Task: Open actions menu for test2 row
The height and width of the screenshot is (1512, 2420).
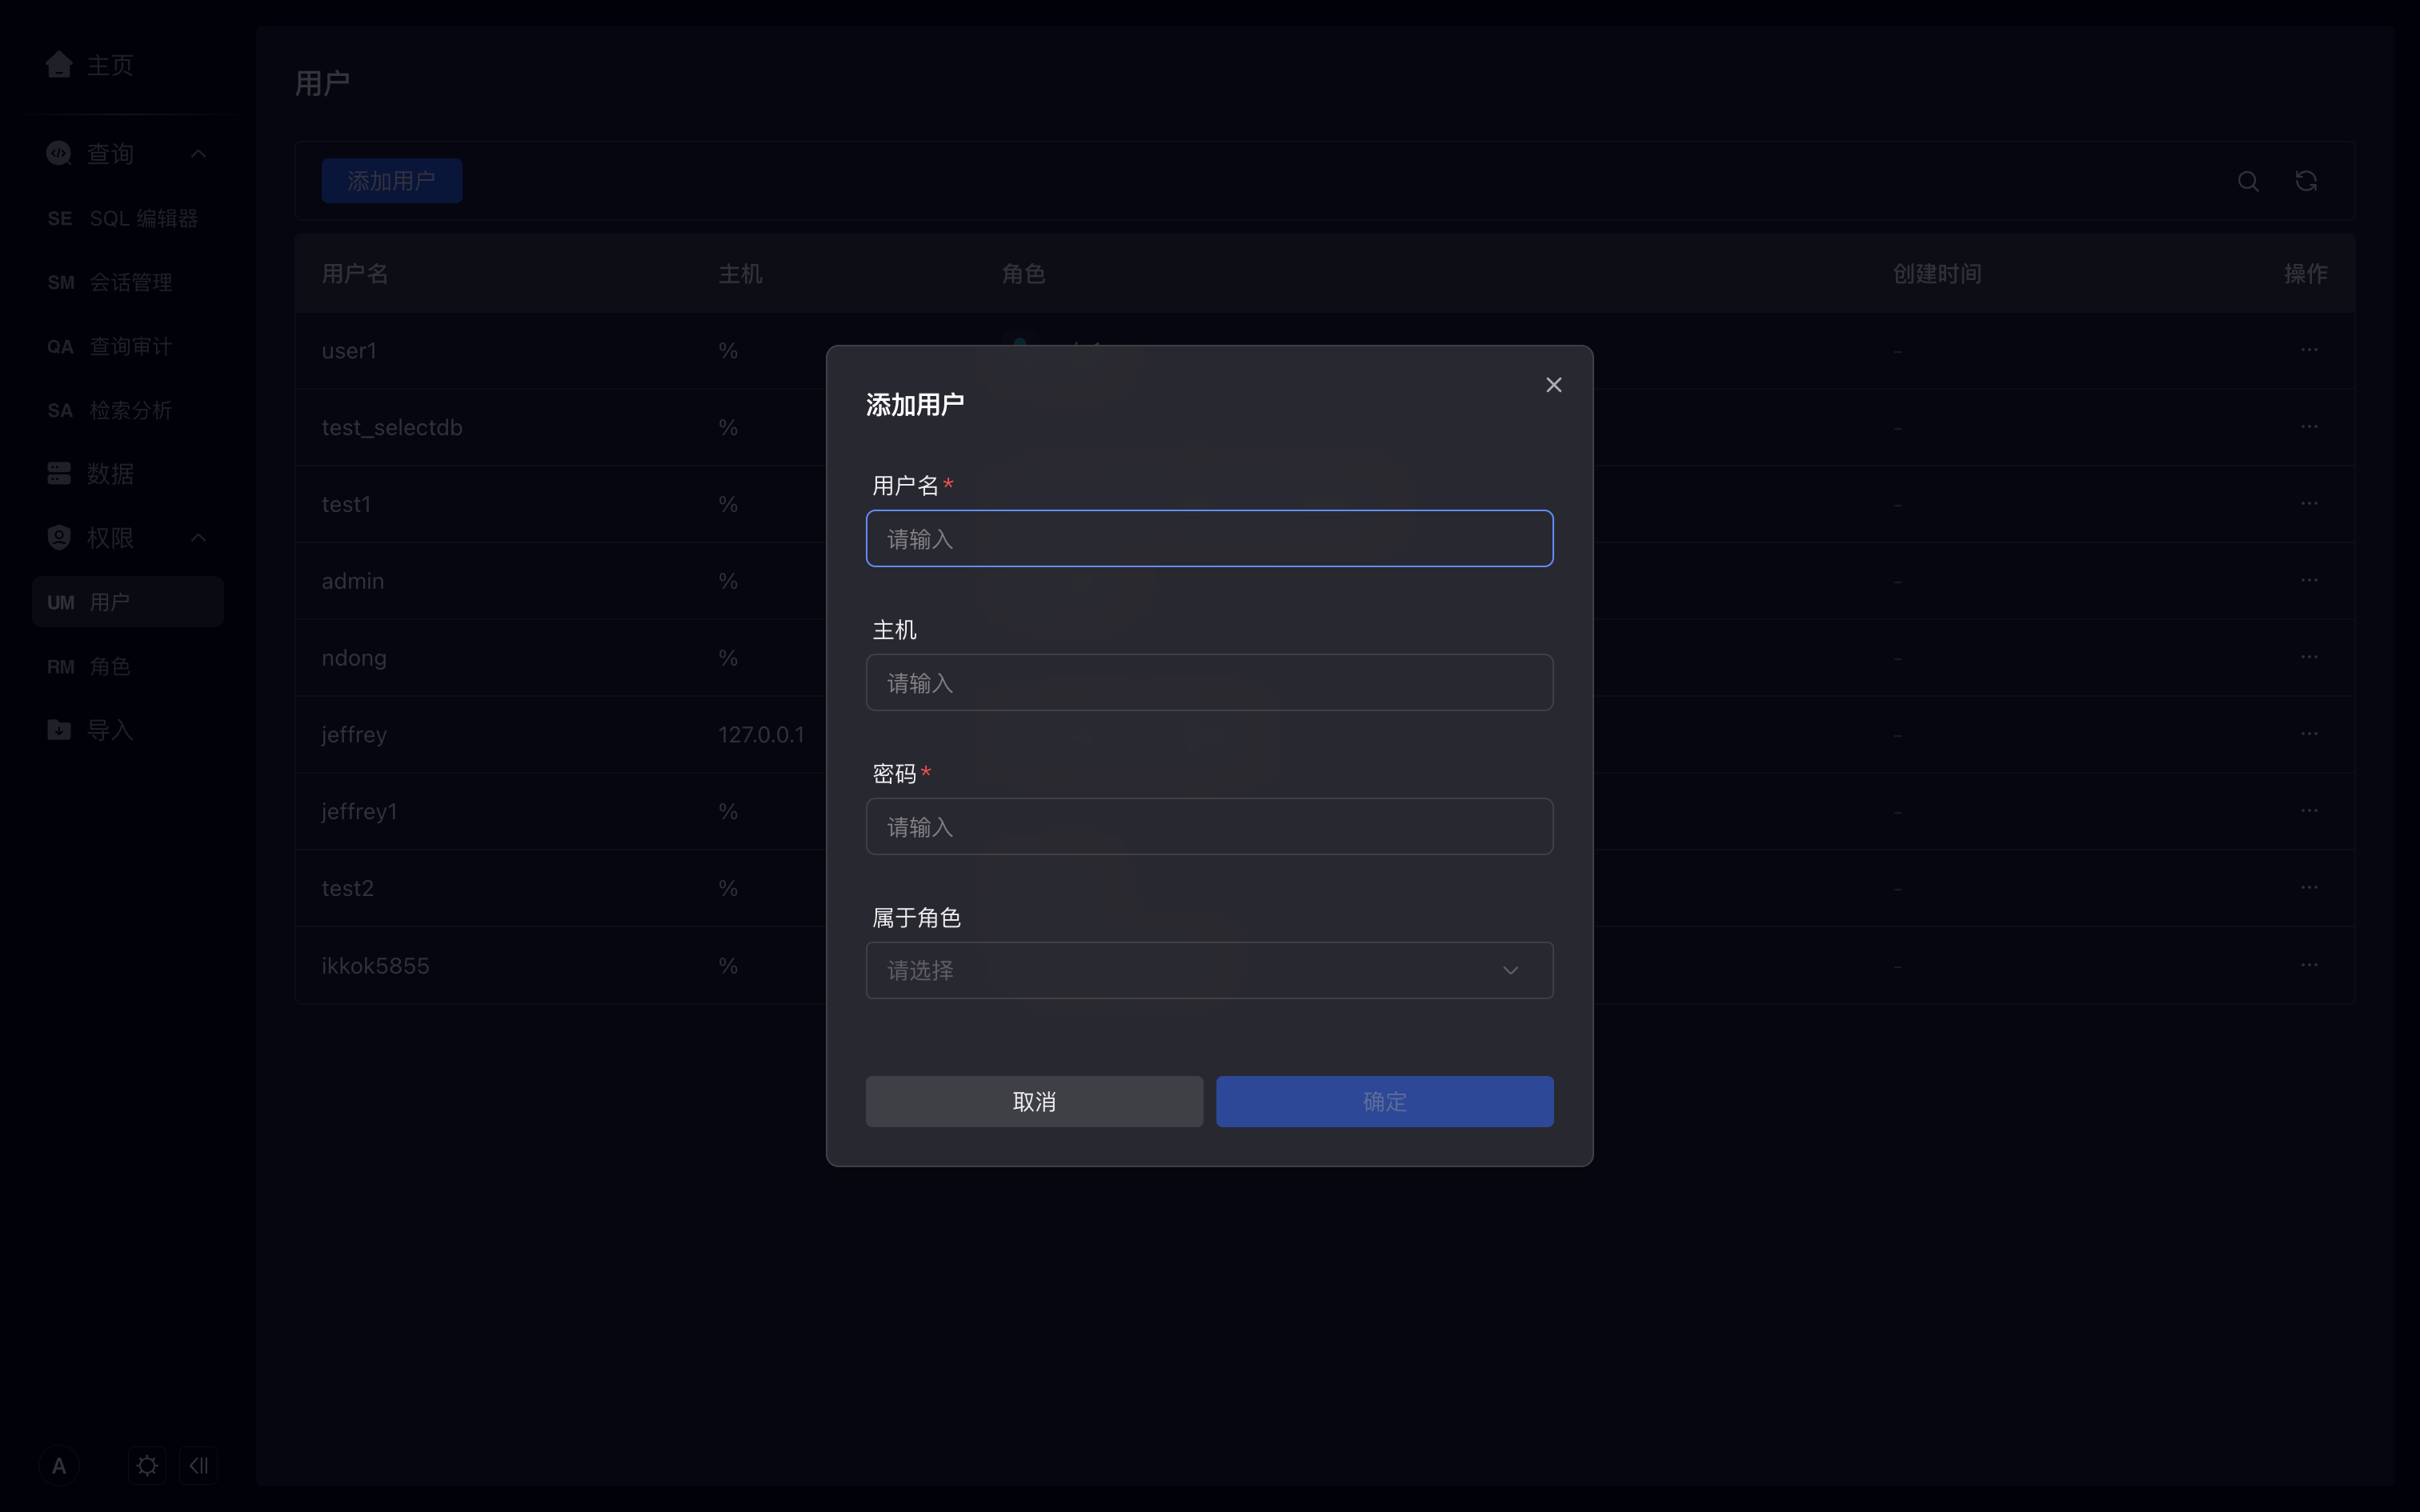Action: (2309, 888)
